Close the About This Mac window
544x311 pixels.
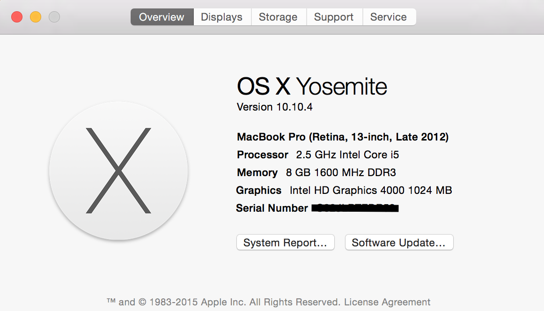pos(17,17)
